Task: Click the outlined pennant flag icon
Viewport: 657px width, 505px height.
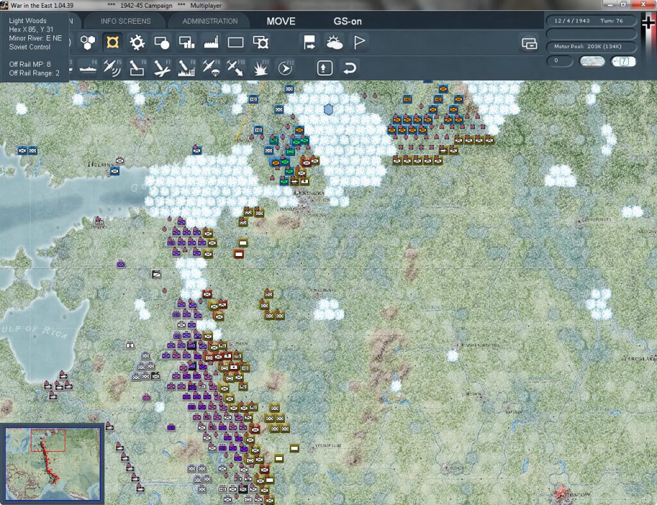Action: click(359, 42)
